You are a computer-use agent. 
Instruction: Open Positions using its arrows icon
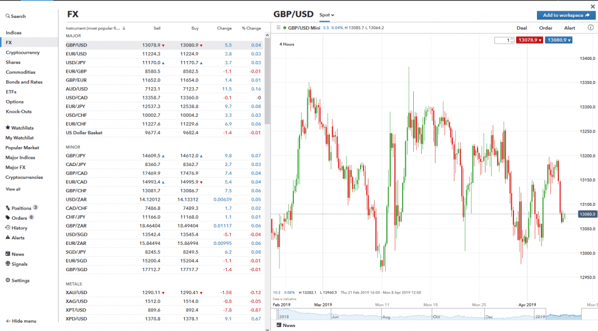click(8, 208)
